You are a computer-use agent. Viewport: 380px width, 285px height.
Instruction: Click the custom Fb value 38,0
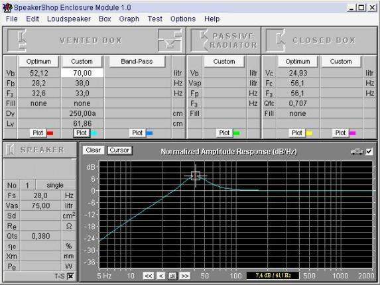point(82,84)
